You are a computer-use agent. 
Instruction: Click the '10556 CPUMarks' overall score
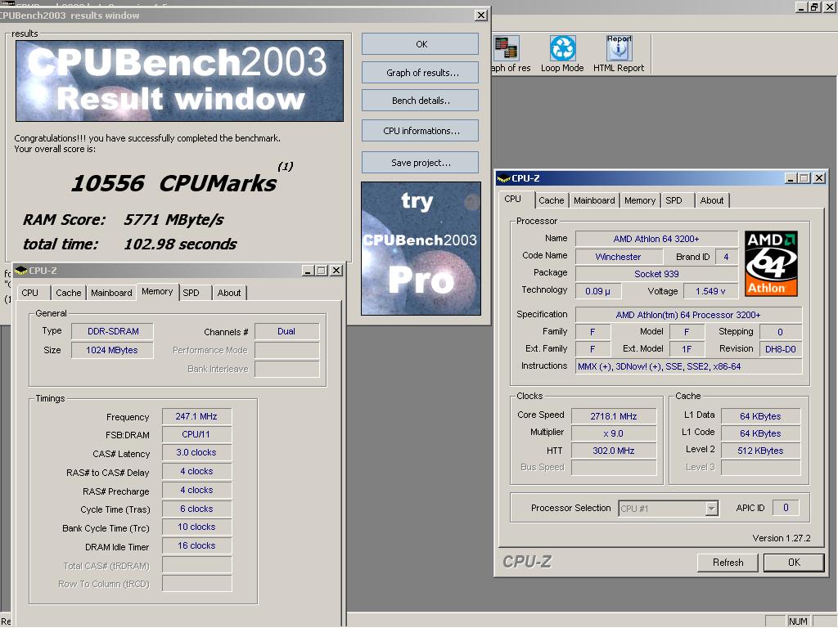click(x=173, y=184)
